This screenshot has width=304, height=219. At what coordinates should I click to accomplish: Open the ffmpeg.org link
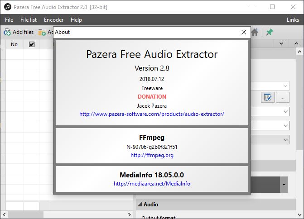[152, 155]
